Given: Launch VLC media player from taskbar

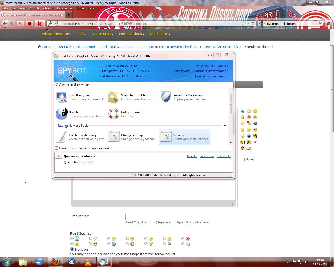Looking at the screenshot, I should click(88, 262).
